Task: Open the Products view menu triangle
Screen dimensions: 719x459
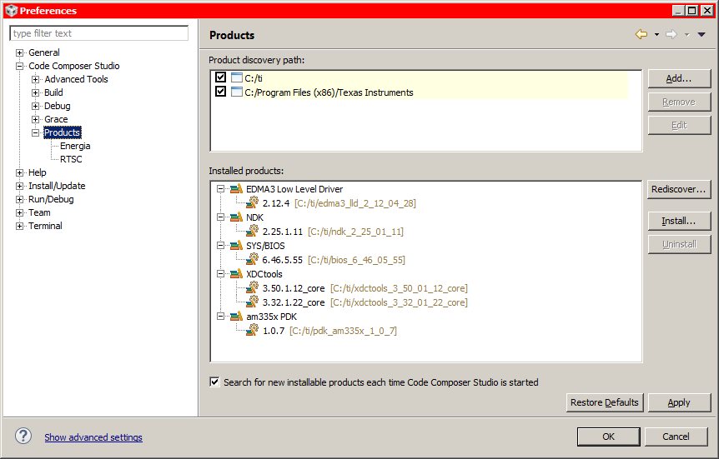Action: 701,35
